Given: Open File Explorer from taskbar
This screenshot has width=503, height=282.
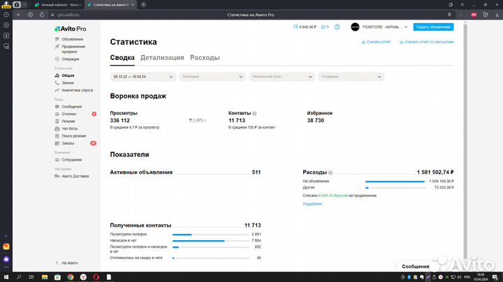Looking at the screenshot, I should [x=45, y=277].
